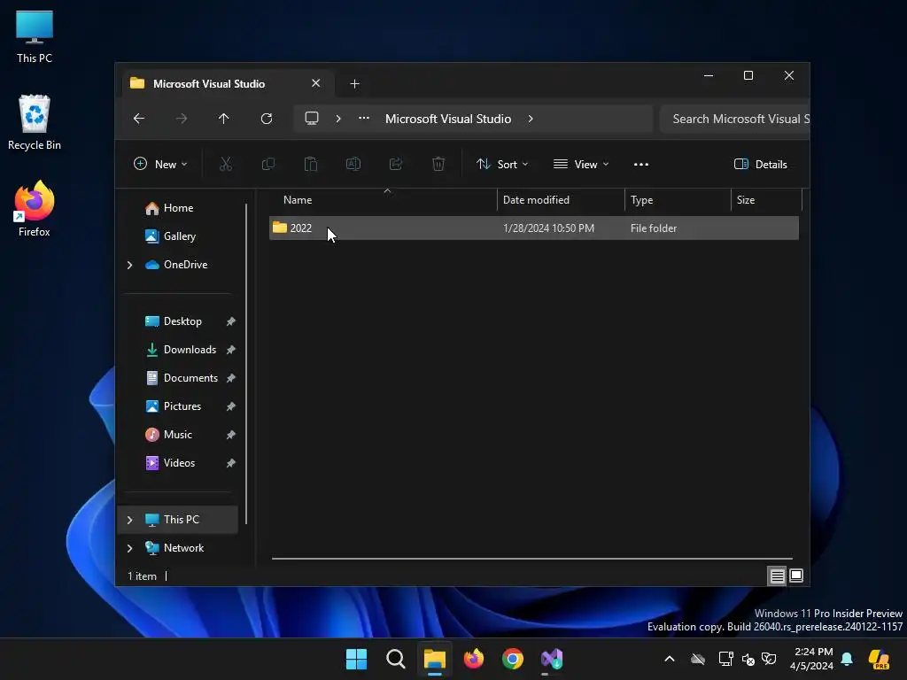Click the pin icon next to Downloads
Viewport: 907px width, 680px height.
[x=231, y=350]
